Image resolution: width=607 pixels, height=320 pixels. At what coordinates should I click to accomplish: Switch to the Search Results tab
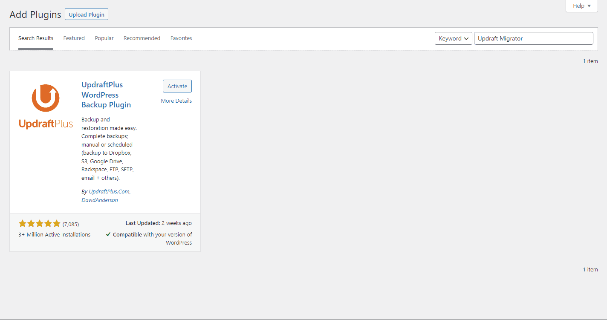pos(36,38)
